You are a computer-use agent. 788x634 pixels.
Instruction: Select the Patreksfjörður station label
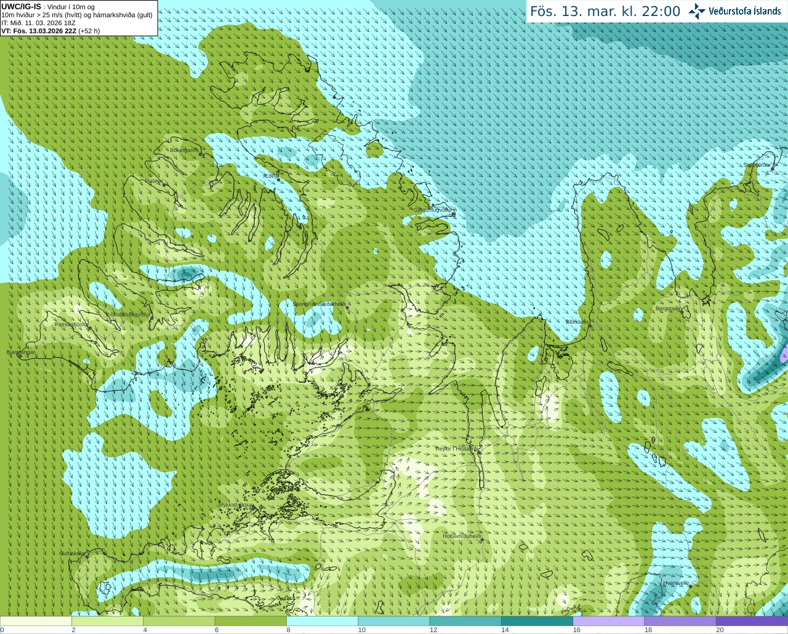pyautogui.click(x=72, y=324)
